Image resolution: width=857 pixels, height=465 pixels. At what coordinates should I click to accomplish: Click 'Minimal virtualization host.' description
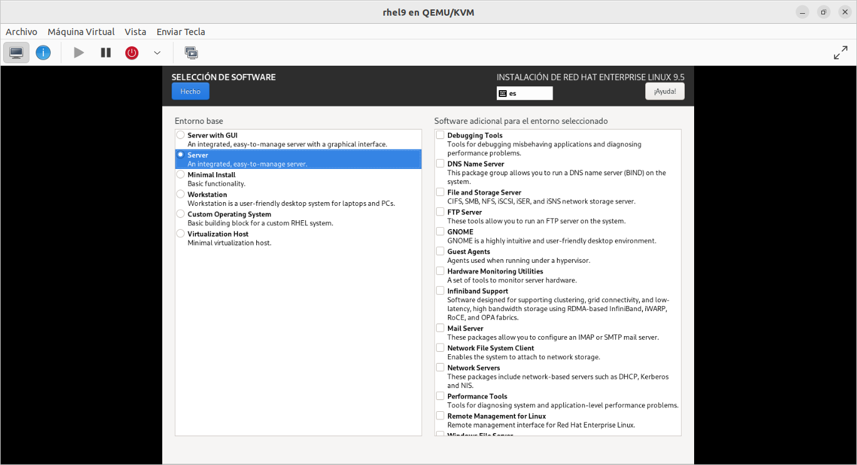point(230,242)
